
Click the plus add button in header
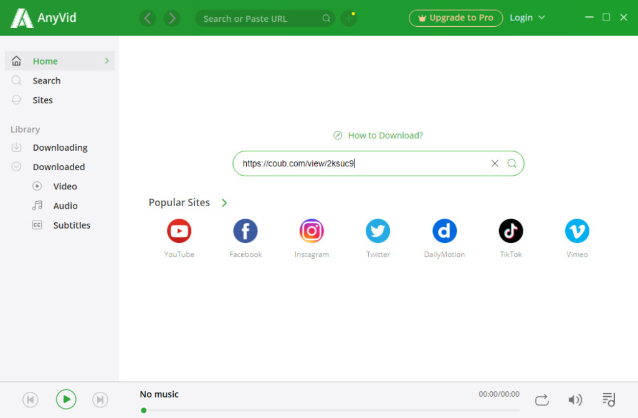pos(349,18)
